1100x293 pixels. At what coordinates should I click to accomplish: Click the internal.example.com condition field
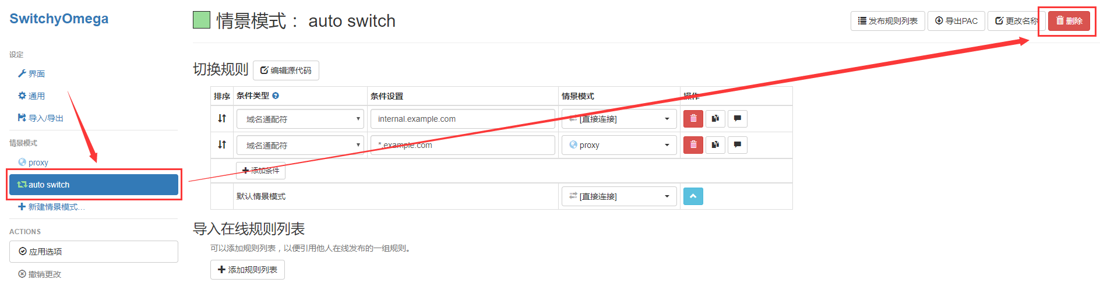pyautogui.click(x=463, y=119)
